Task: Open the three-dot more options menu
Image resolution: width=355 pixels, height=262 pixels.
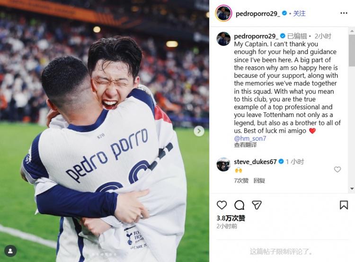Action: point(344,13)
